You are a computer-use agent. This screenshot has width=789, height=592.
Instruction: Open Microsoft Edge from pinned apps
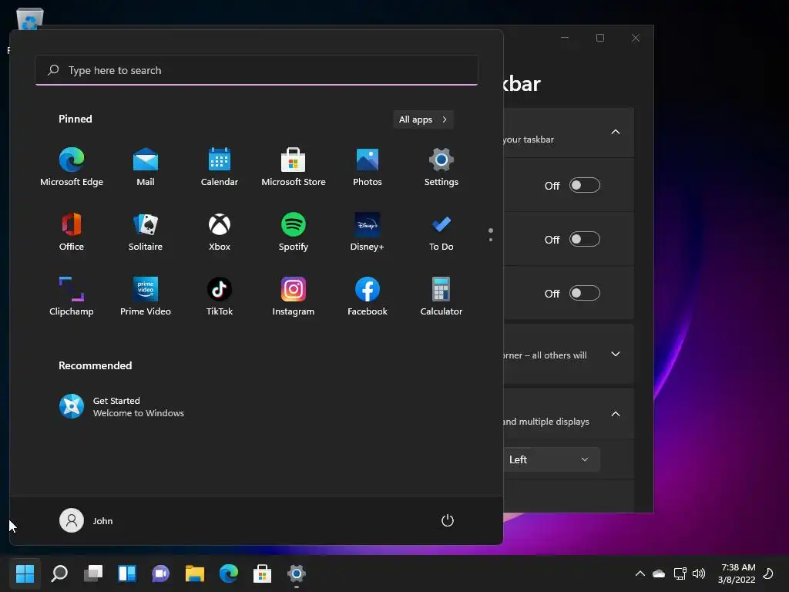[72, 167]
